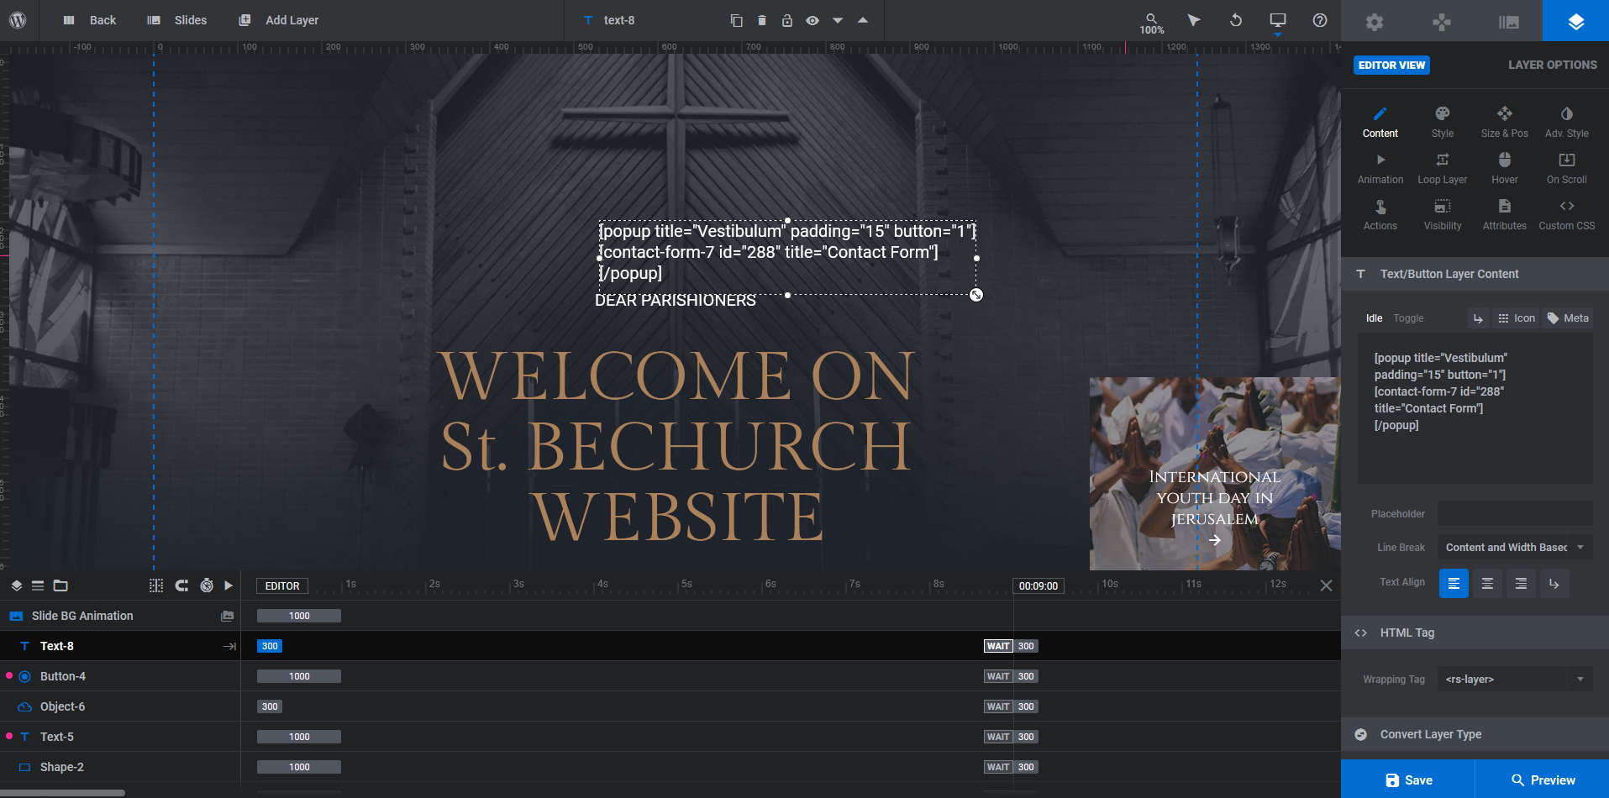The image size is (1609, 798).
Task: Insert line break using arrow button beside Icon
Action: [1478, 318]
